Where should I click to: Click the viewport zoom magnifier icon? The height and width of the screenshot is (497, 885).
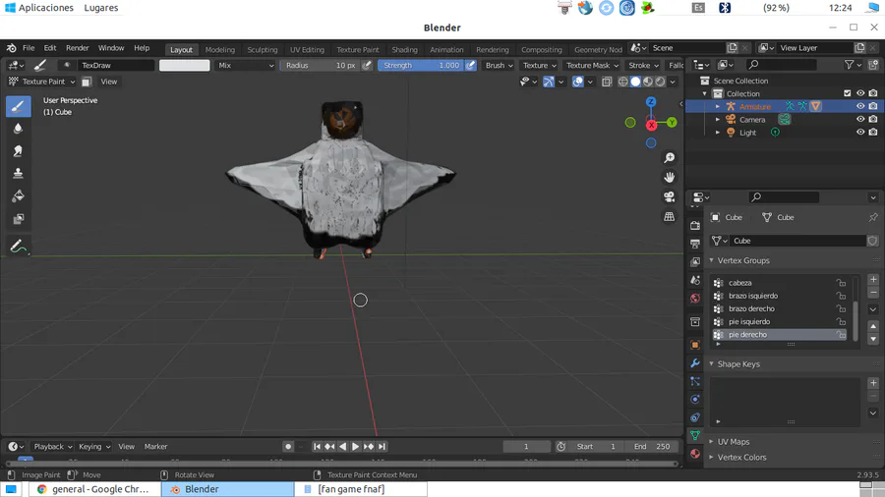669,158
